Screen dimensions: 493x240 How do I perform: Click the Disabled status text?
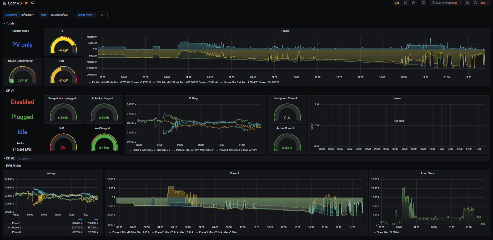tap(22, 102)
